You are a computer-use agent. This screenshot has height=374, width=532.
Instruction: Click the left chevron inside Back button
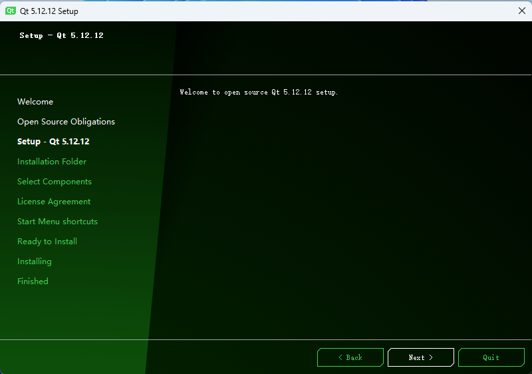(340, 357)
